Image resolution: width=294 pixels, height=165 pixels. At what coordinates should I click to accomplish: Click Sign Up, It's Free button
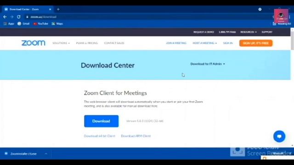(x=256, y=43)
